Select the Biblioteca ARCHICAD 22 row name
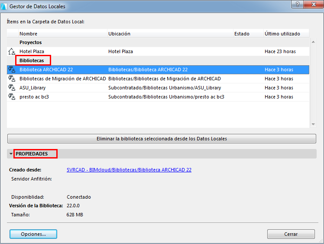Viewport: 324px width, 244px height. (x=46, y=70)
